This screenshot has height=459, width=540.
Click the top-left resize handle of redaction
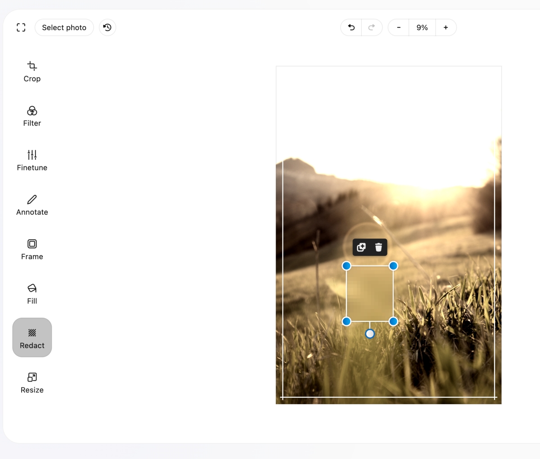pyautogui.click(x=346, y=266)
